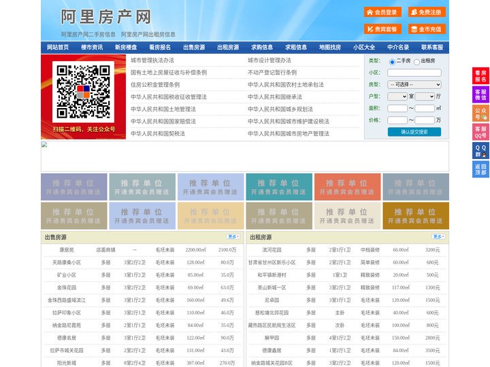Open 求租信息 in the navigation bar
This screenshot has width=490, height=367.
(296, 48)
